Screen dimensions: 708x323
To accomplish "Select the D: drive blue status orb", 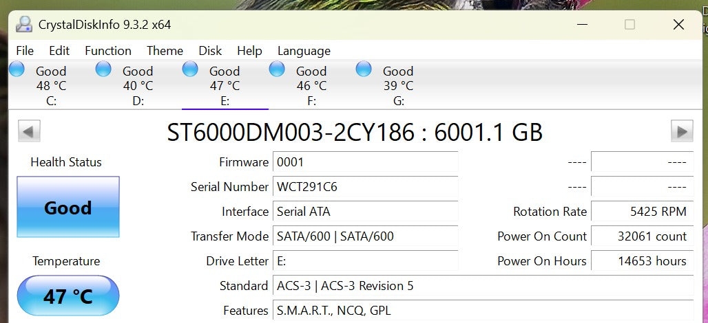I will click(x=103, y=69).
